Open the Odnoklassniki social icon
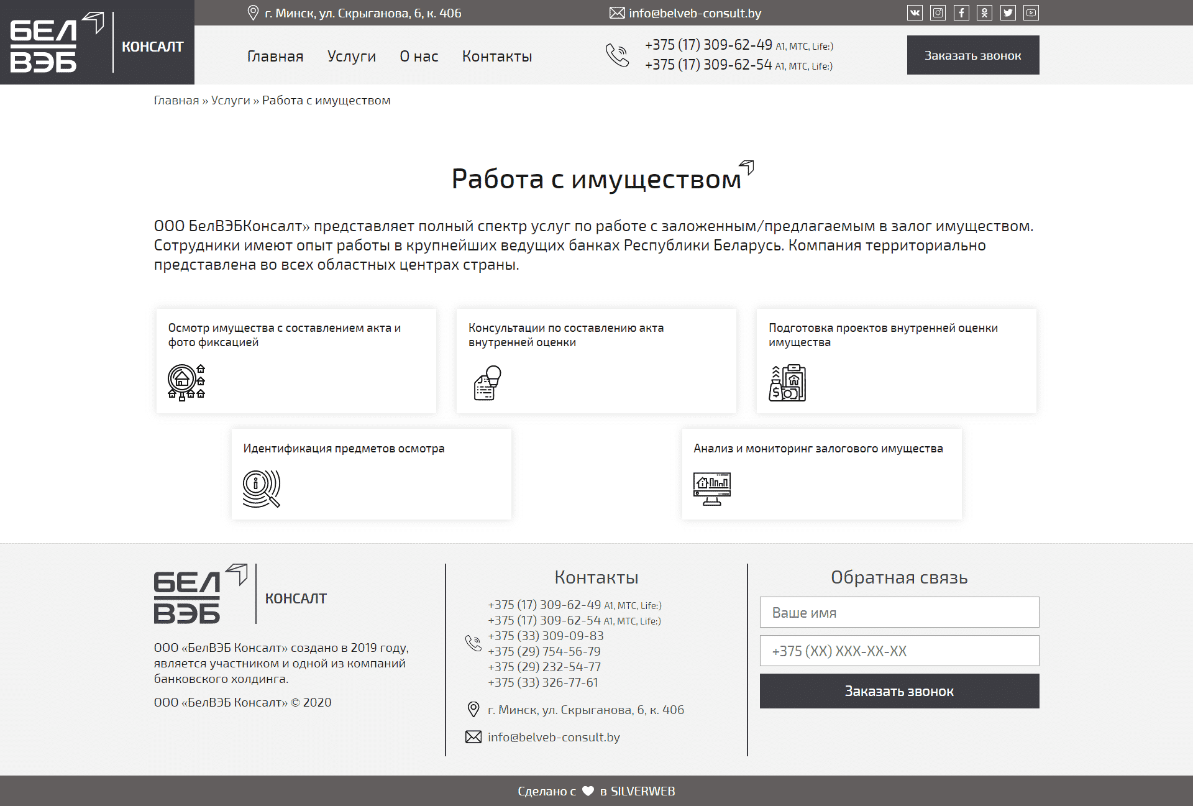The image size is (1193, 806). tap(984, 12)
